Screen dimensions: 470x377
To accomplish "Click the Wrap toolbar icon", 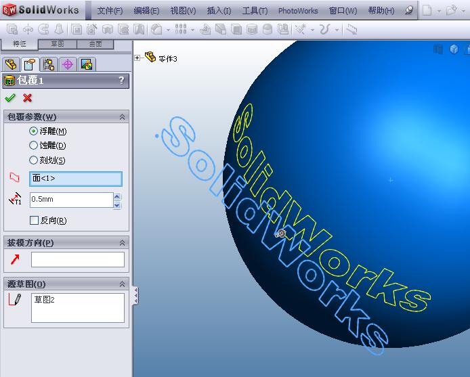I will coord(252,29).
